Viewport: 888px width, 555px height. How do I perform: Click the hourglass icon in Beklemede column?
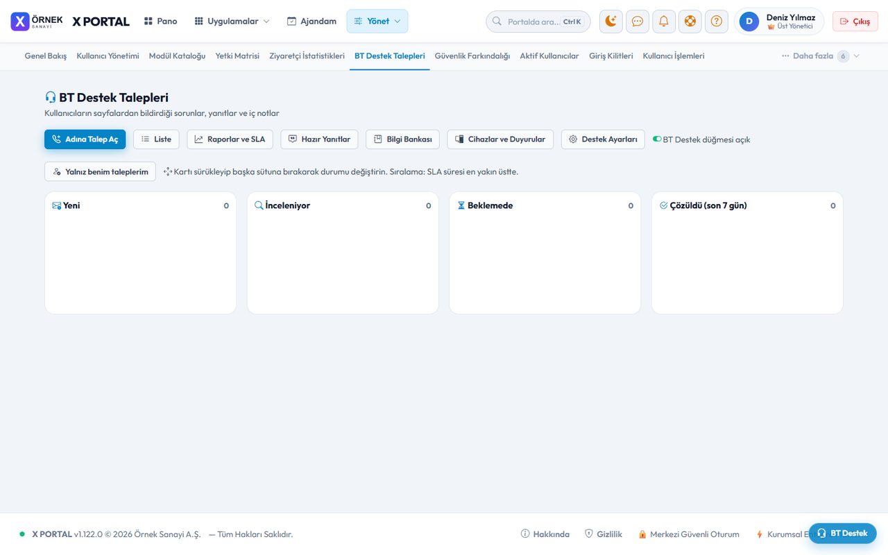461,206
